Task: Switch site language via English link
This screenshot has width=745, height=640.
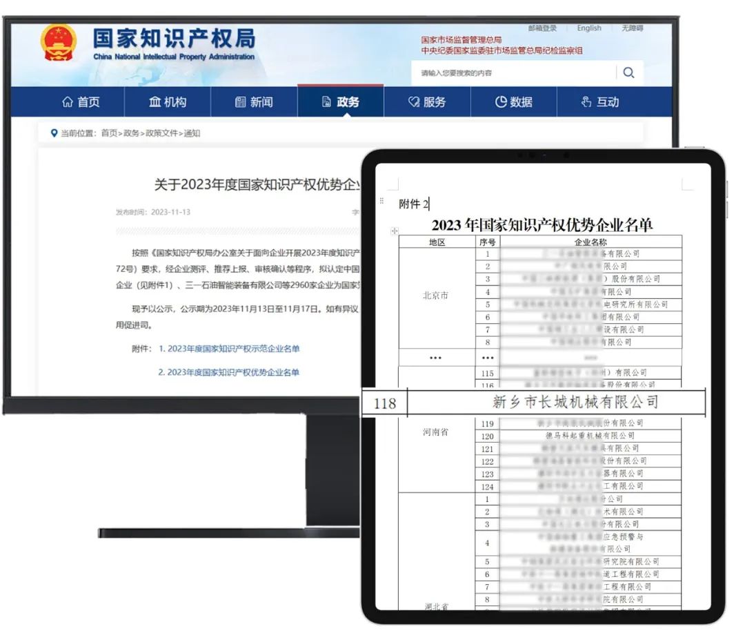Action: [x=589, y=28]
